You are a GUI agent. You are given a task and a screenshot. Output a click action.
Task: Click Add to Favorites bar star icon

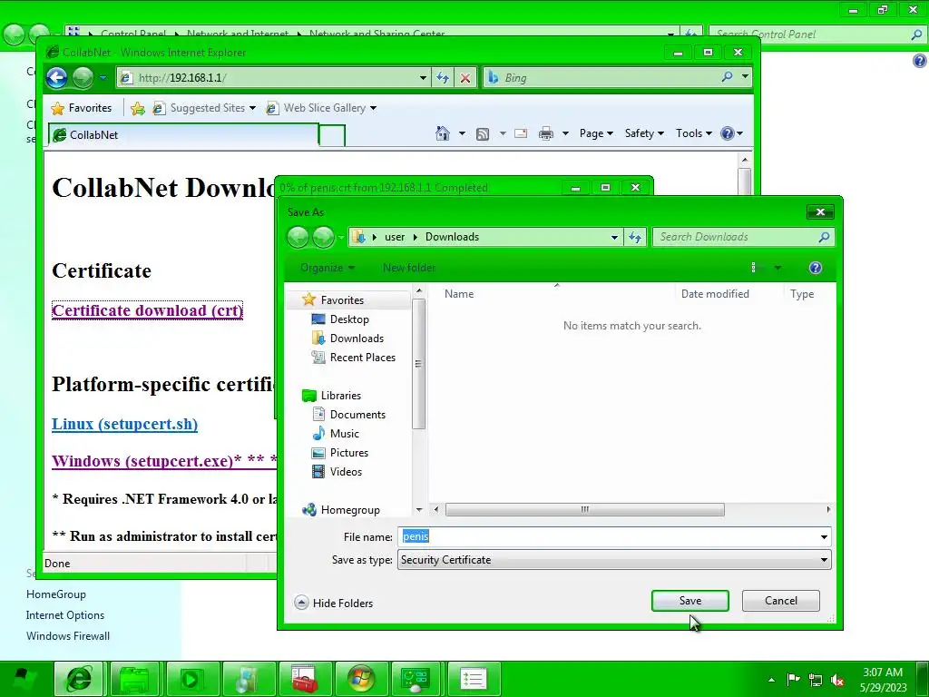(x=138, y=108)
